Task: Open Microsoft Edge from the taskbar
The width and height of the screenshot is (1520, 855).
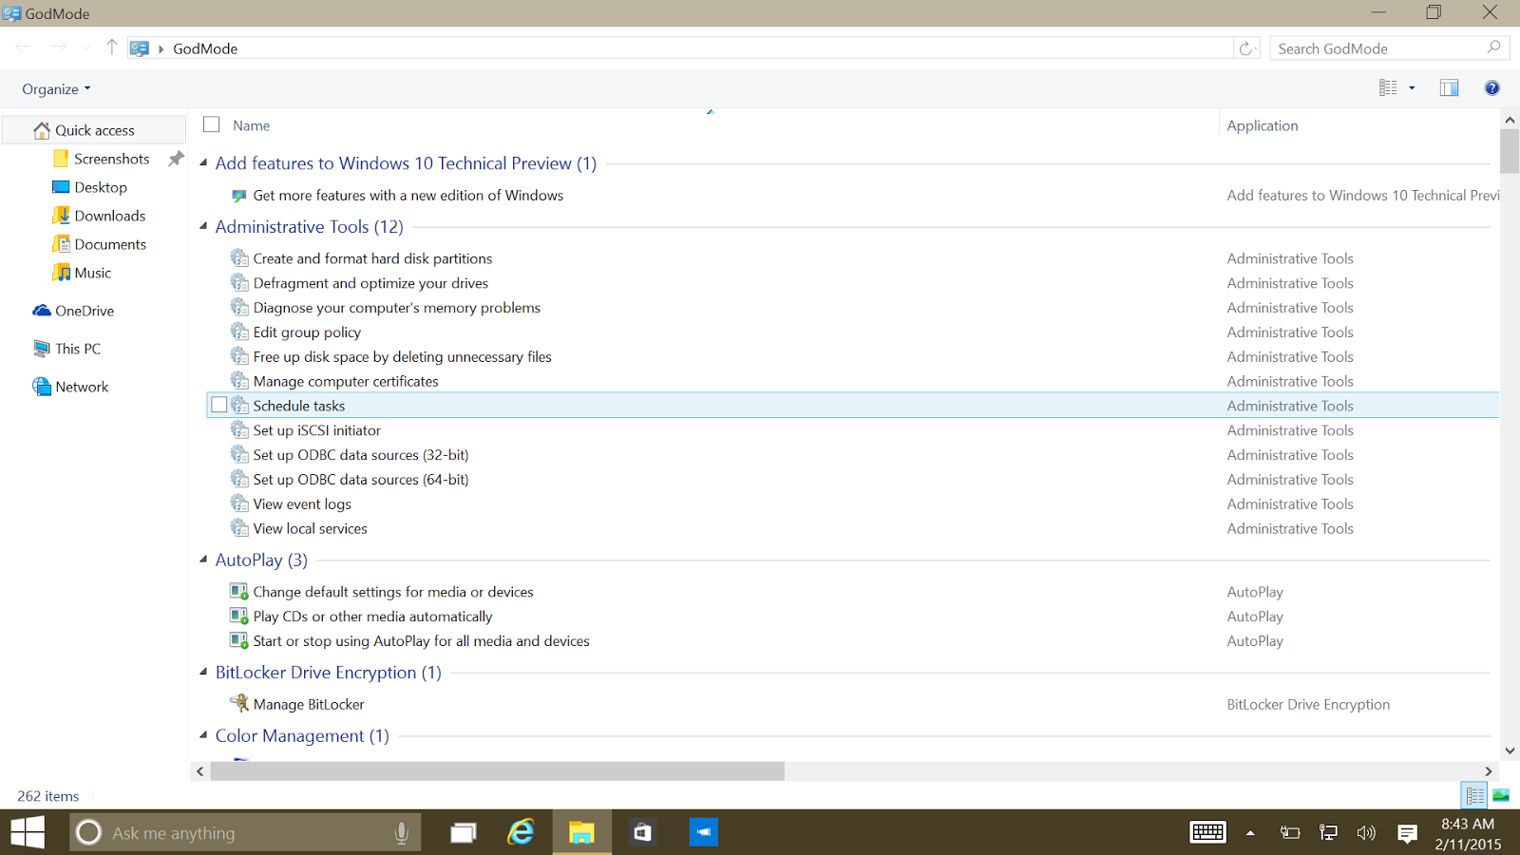Action: pyautogui.click(x=521, y=832)
